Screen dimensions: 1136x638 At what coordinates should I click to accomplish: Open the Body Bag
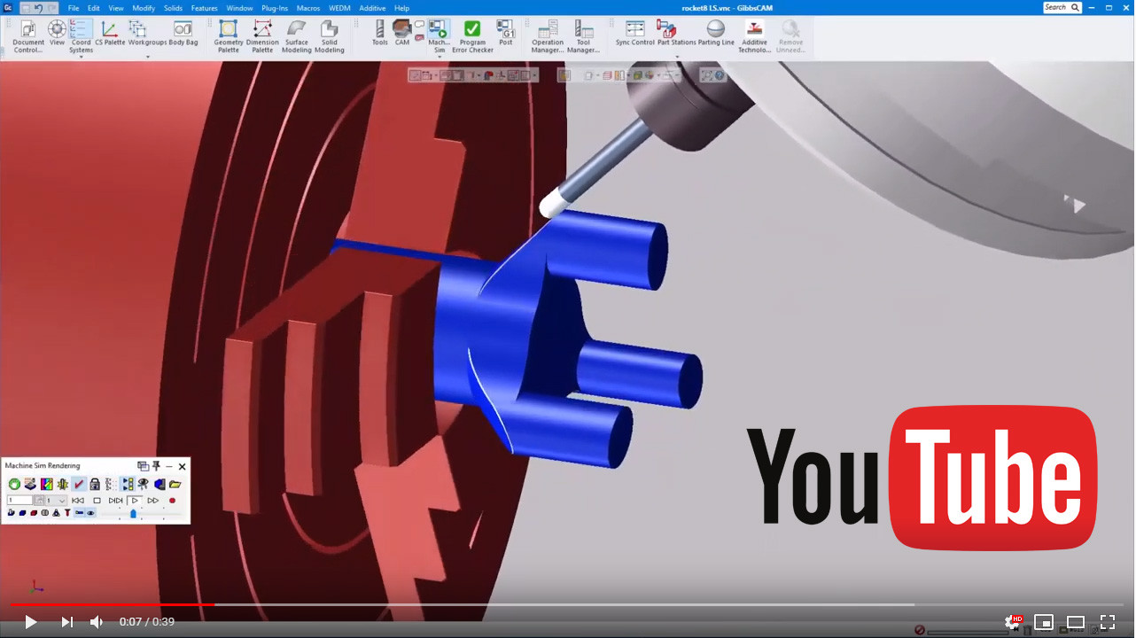pos(183,34)
